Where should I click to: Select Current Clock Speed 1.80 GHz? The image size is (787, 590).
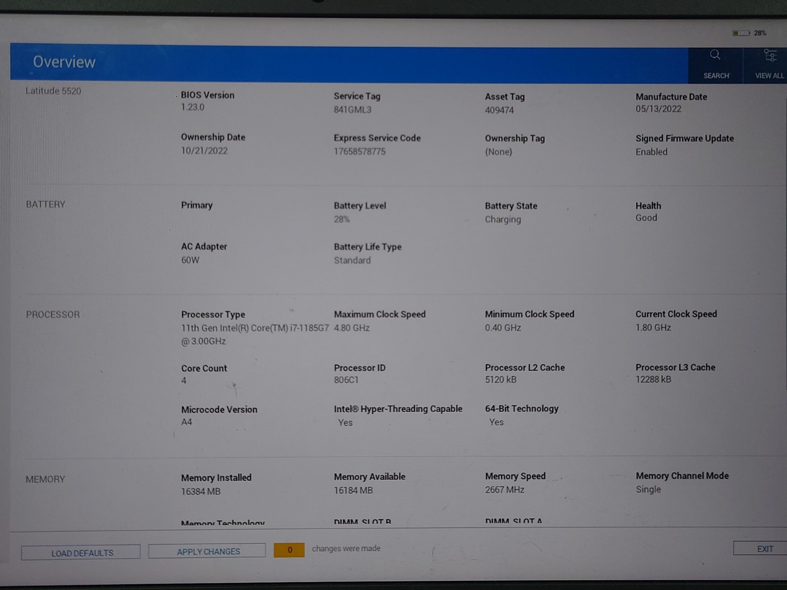(x=653, y=327)
